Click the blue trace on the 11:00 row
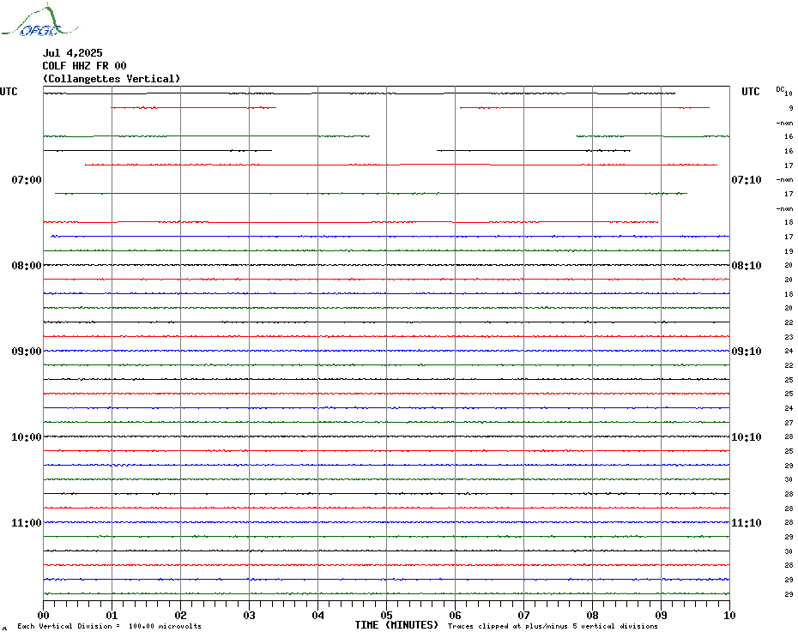The image size is (798, 638). 386,522
